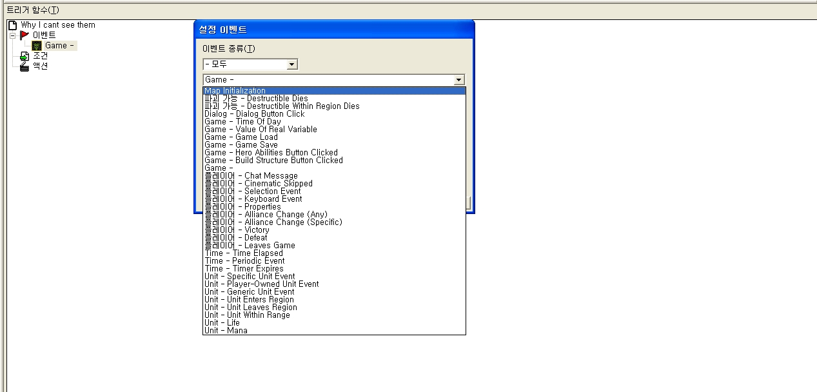Pick Time - Periodic Event
This screenshot has width=817, height=392.
point(334,261)
